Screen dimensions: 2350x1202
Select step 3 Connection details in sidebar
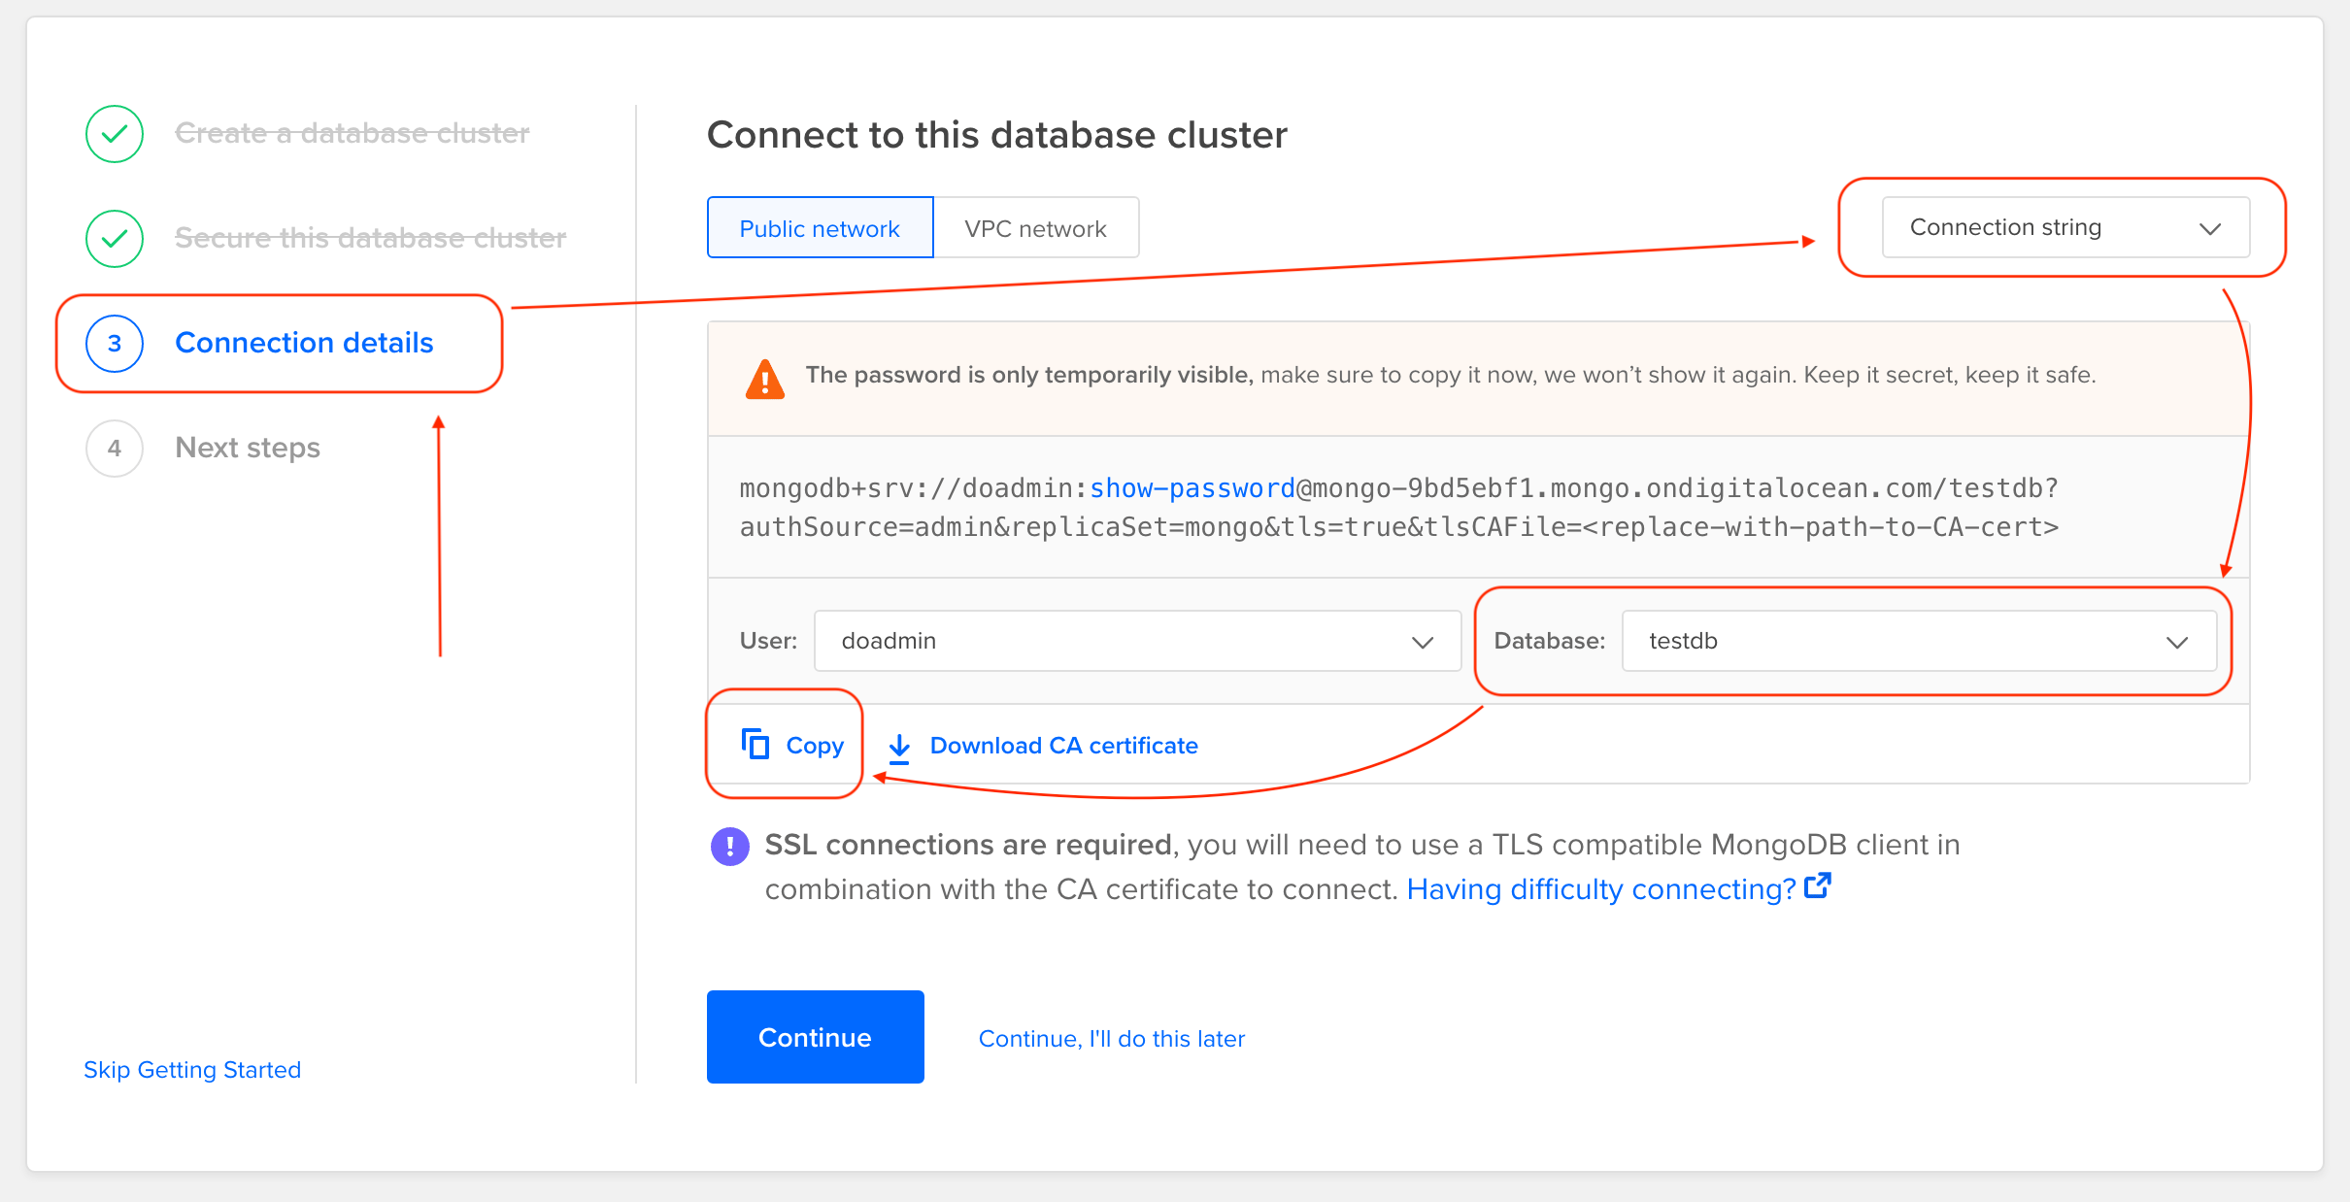point(304,343)
